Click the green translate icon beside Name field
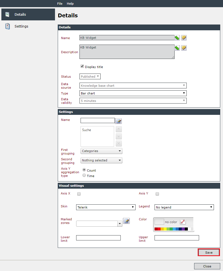Screen dimensions: 223x271 click(177, 38)
